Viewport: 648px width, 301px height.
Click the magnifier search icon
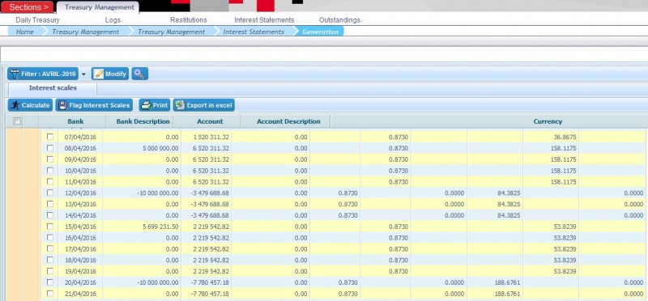pyautogui.click(x=139, y=74)
